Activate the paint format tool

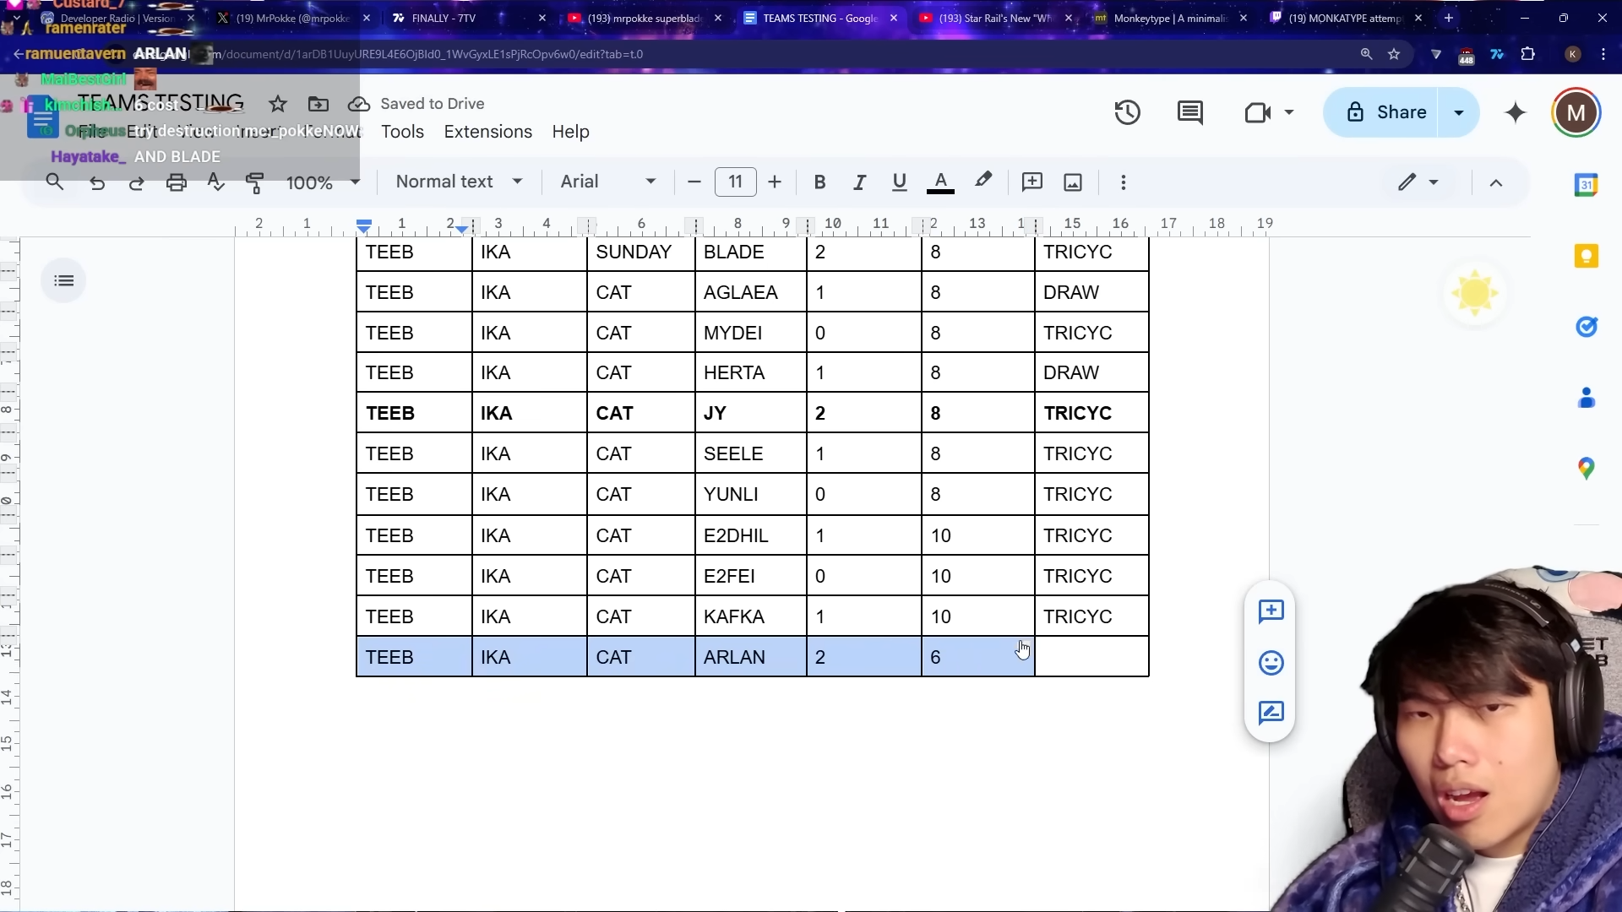coord(255,182)
